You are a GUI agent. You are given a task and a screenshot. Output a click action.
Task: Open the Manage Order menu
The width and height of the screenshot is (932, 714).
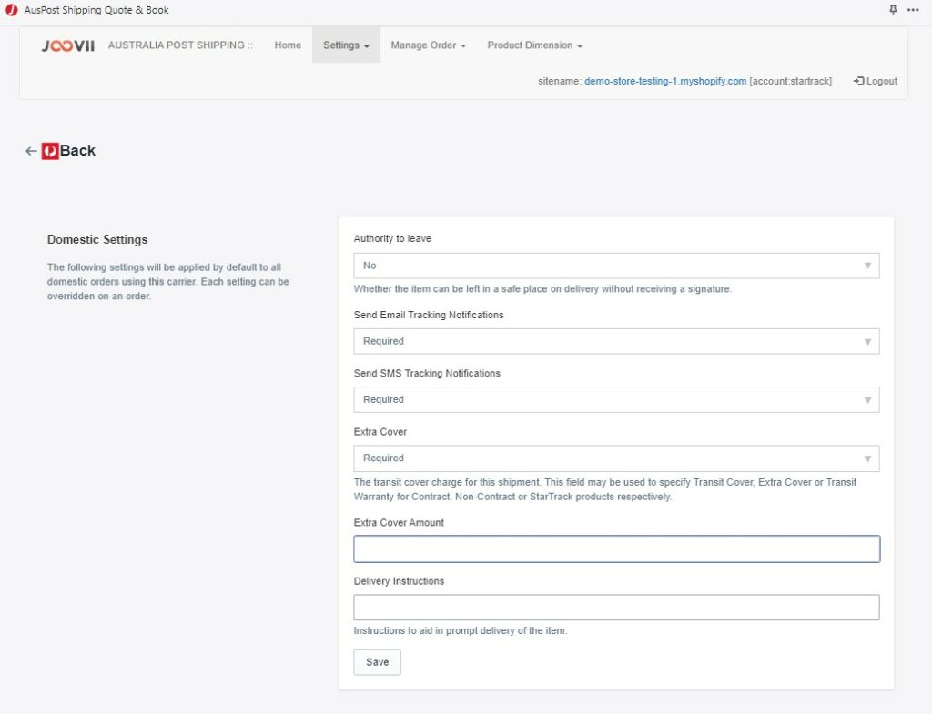tap(428, 45)
